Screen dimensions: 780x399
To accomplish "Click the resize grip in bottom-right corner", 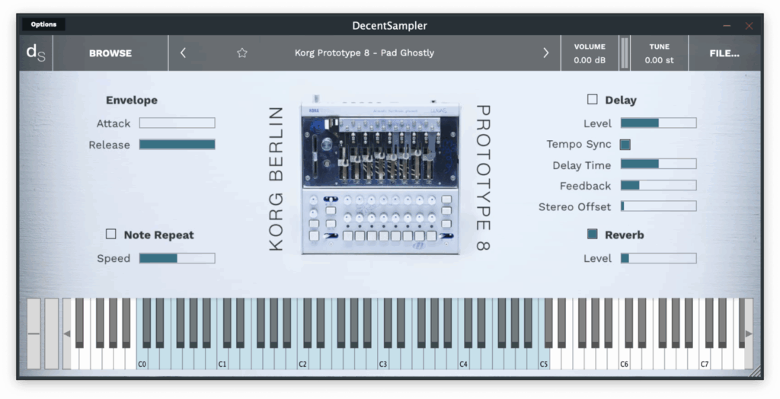I will 754,372.
